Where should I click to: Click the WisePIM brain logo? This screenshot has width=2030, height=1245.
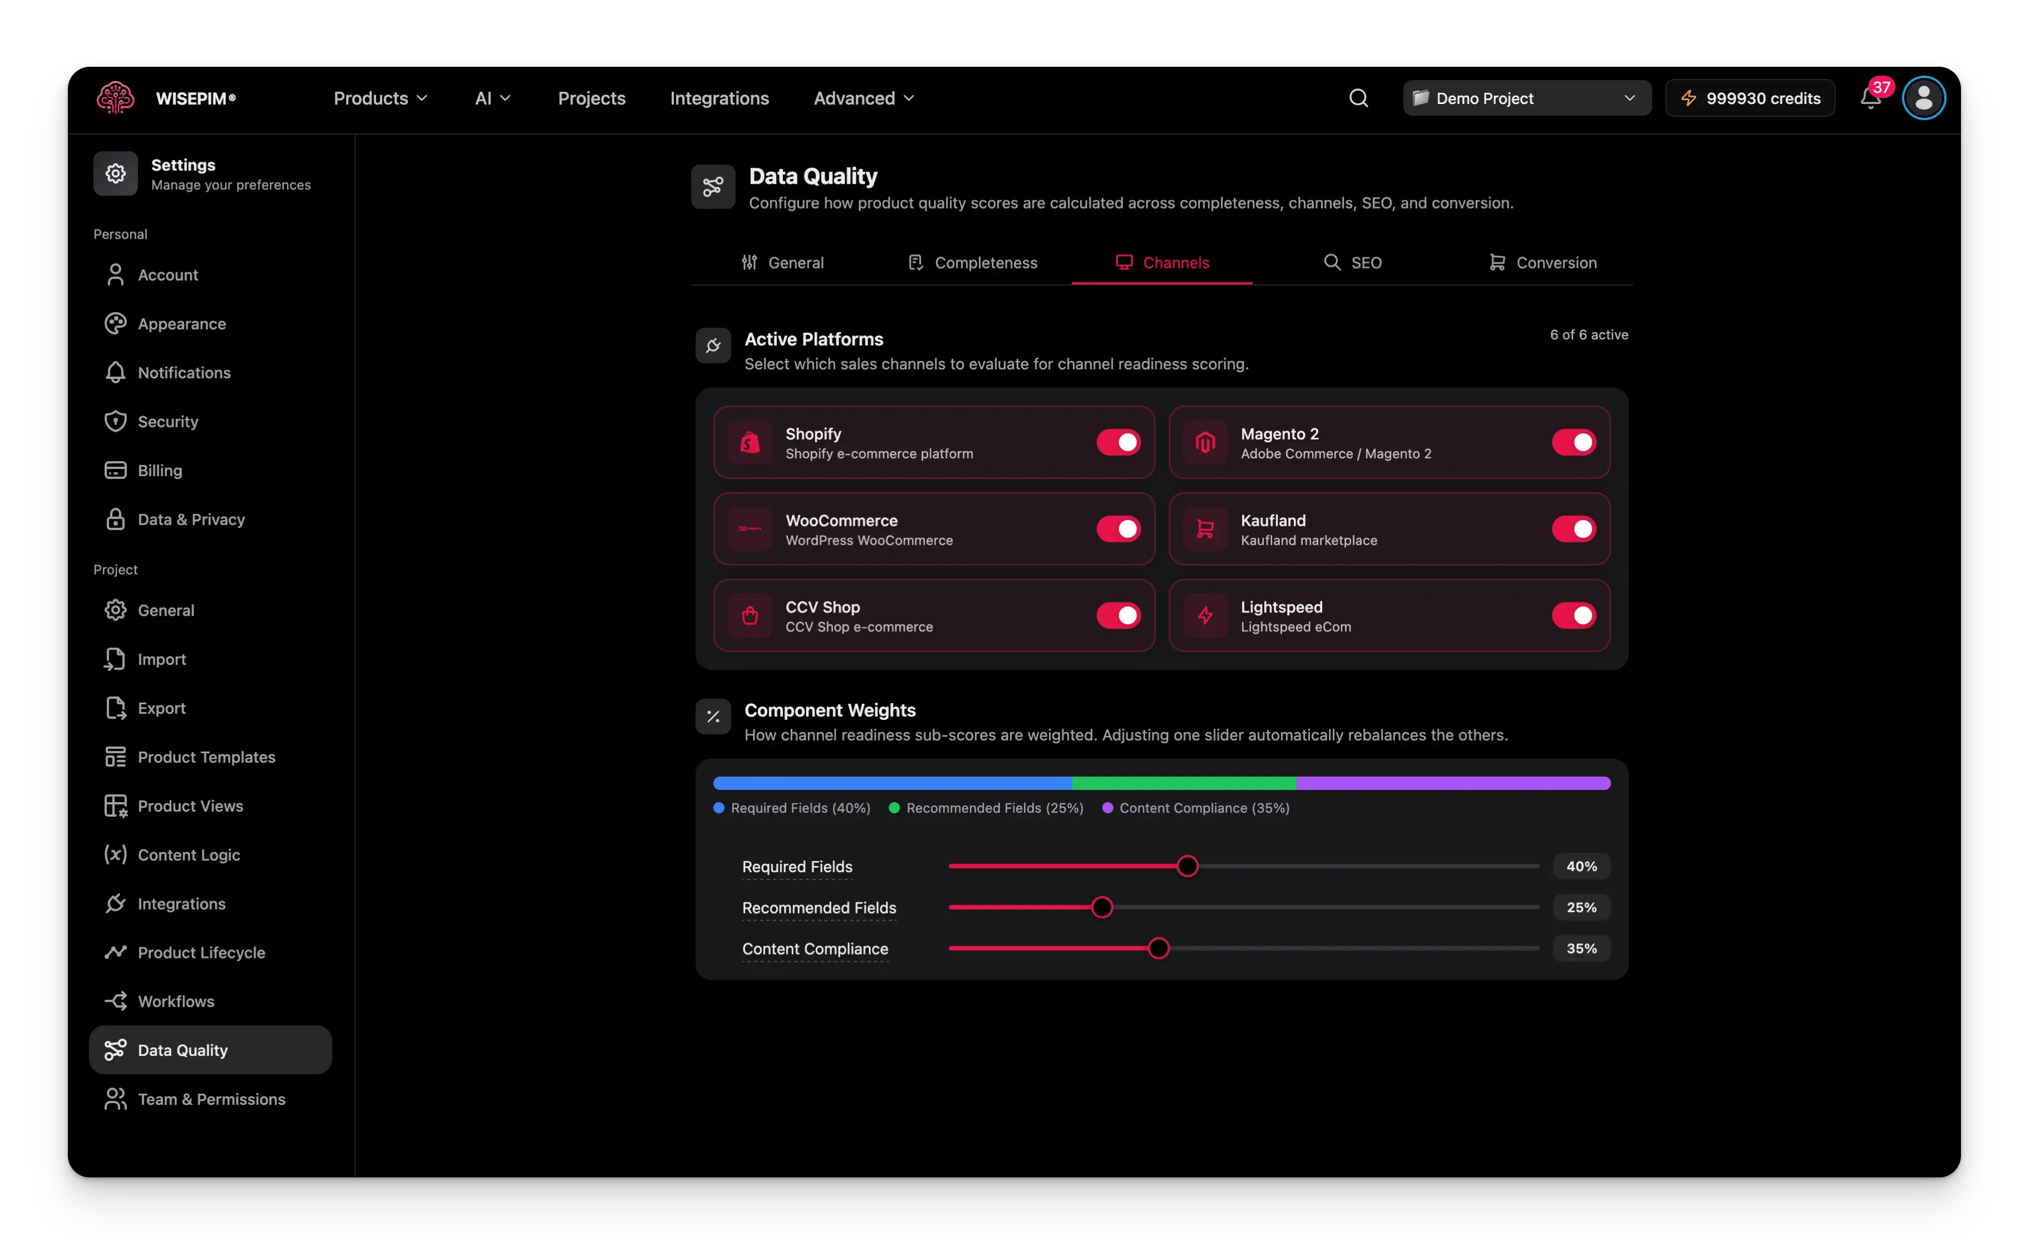[x=115, y=98]
